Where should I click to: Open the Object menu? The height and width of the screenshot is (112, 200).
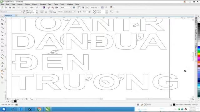(x=27, y=4)
